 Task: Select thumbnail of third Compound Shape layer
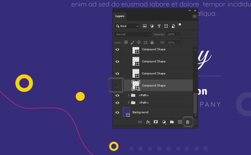click(136, 74)
